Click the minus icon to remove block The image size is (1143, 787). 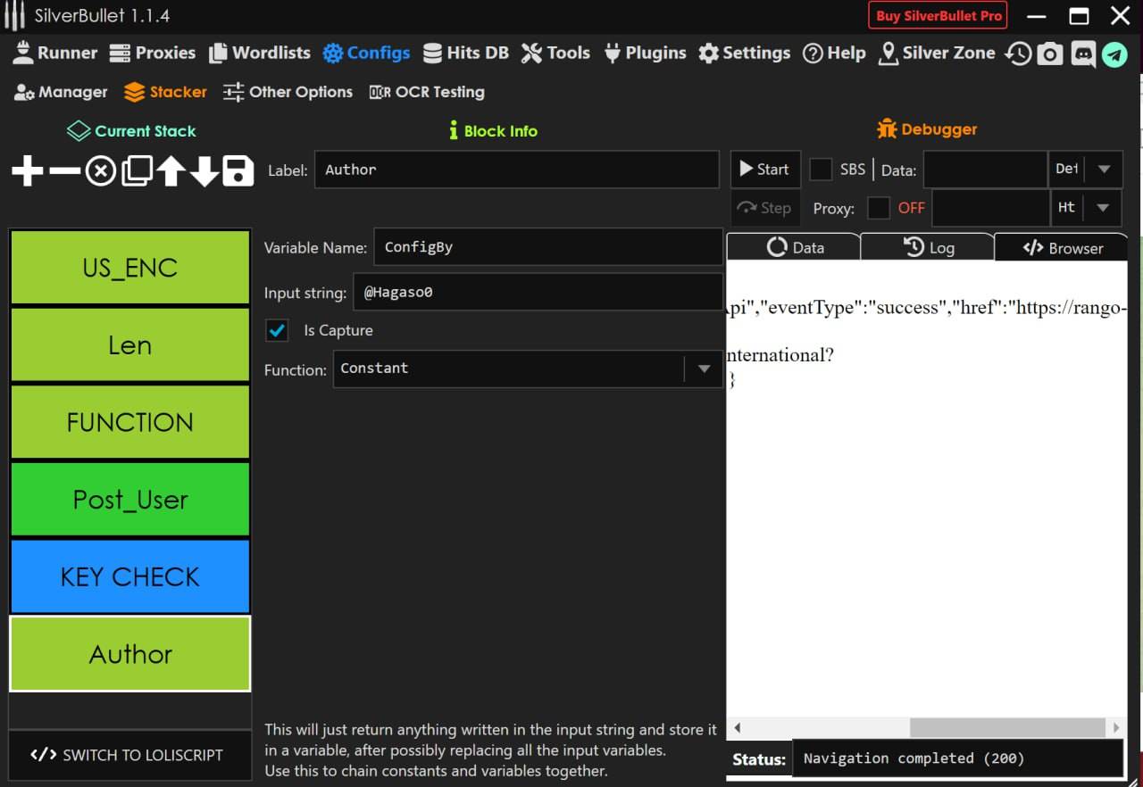click(x=64, y=170)
